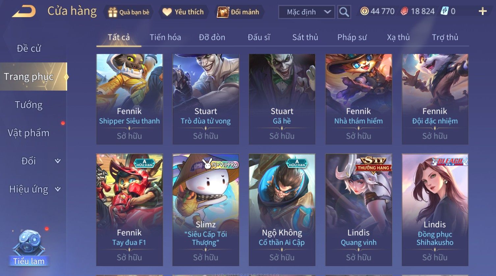Switch to the Pháp sư tab
This screenshot has height=276, width=496.
pyautogui.click(x=352, y=37)
